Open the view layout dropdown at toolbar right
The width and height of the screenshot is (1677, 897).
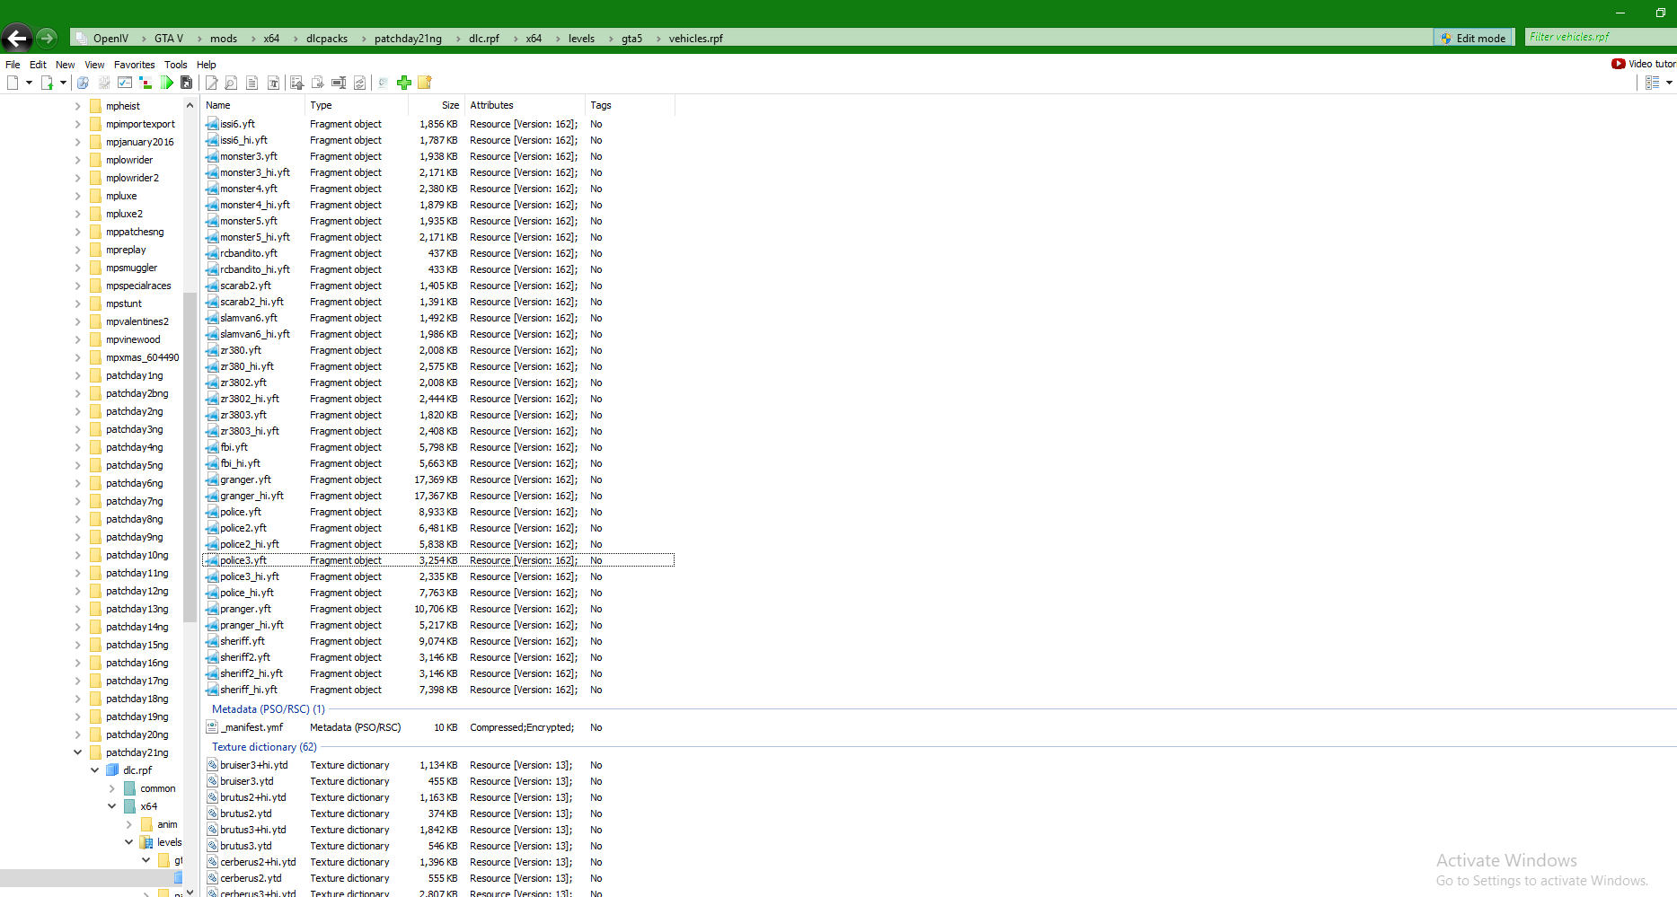pyautogui.click(x=1669, y=83)
